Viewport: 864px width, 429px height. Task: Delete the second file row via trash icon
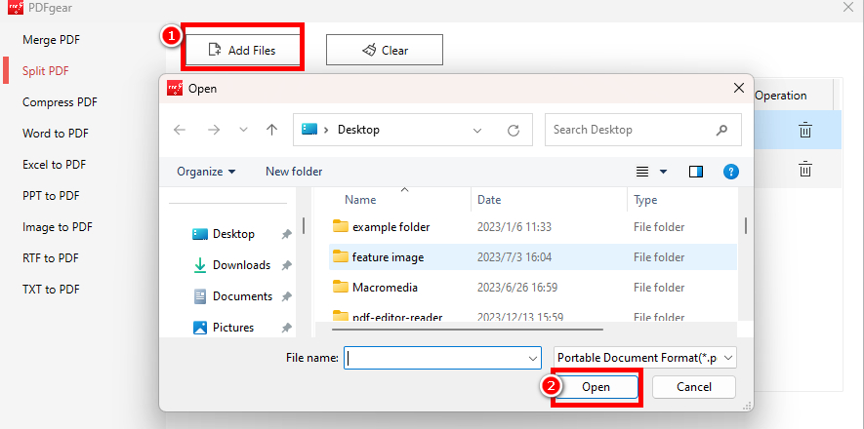point(805,169)
